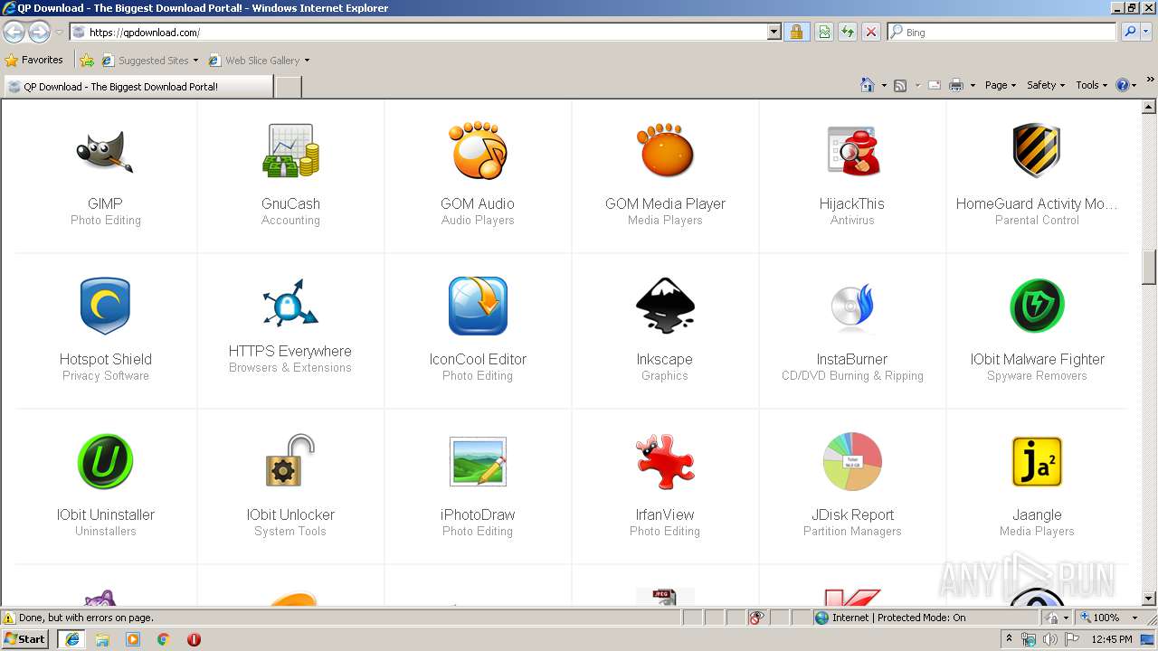The height and width of the screenshot is (651, 1158).
Task: Open the iPhotoDraw icon
Action: [x=478, y=462]
